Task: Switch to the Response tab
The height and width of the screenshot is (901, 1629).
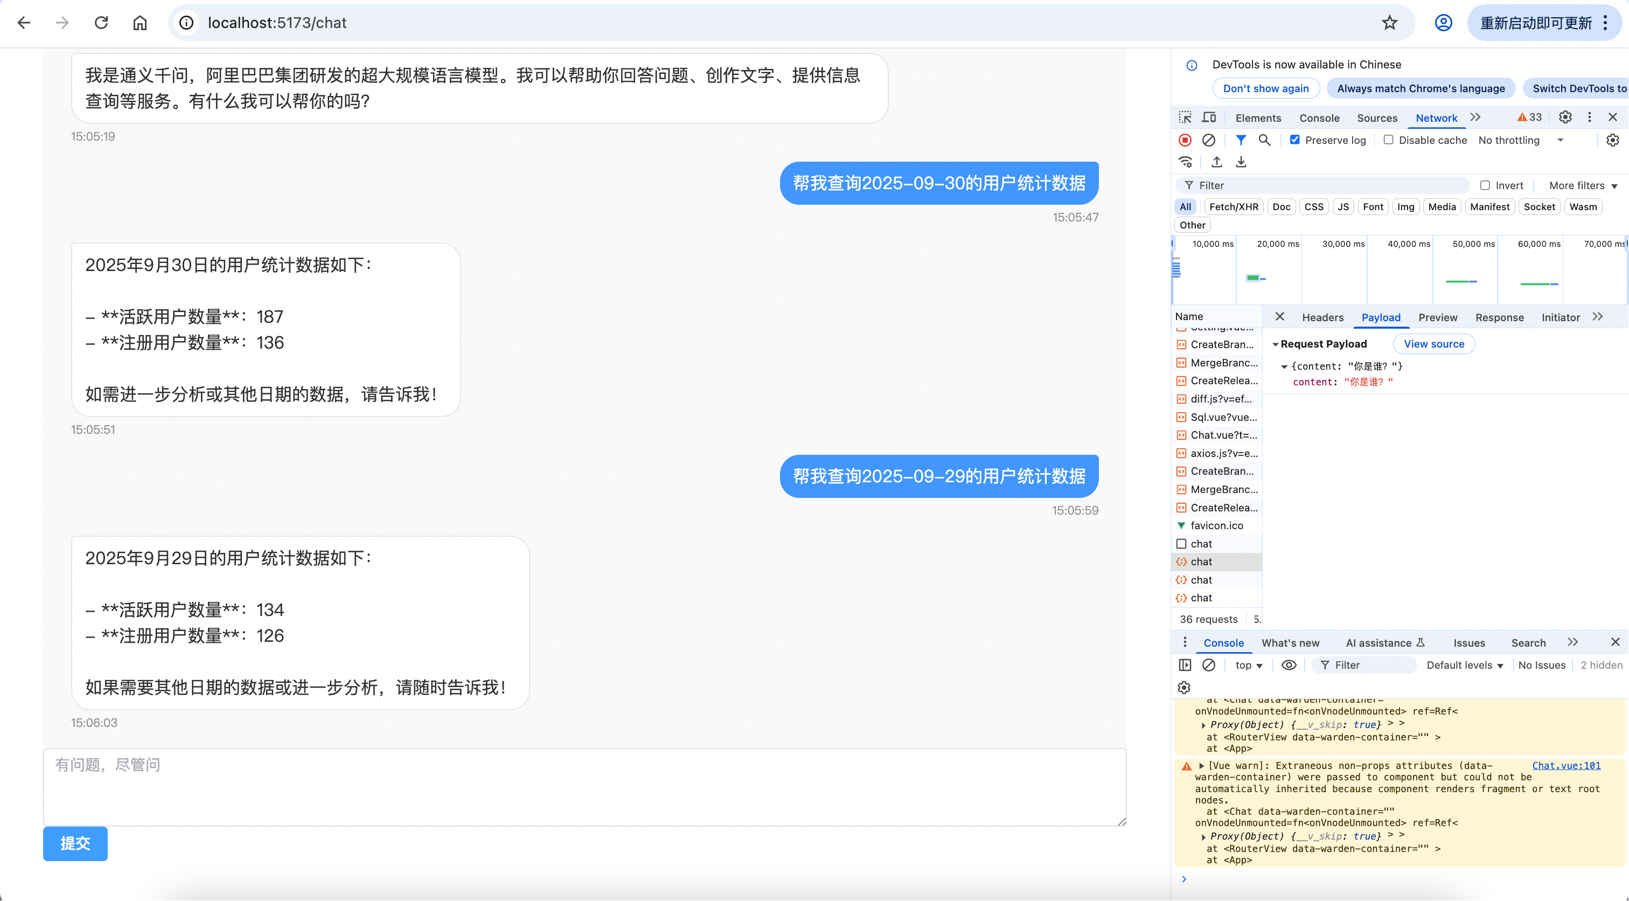Action: 1499,317
